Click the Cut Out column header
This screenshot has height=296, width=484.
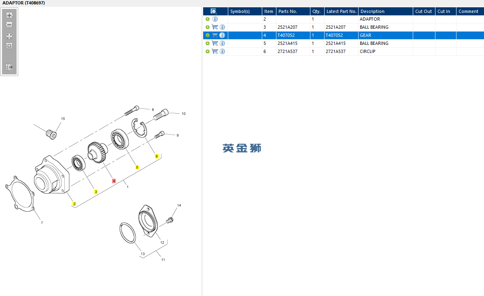click(424, 11)
